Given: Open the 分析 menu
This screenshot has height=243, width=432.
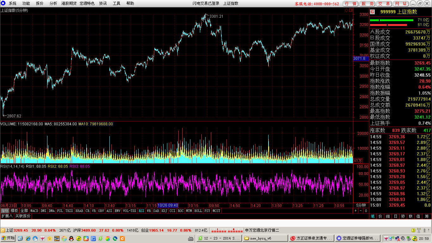Looking at the screenshot, I should [53, 3].
